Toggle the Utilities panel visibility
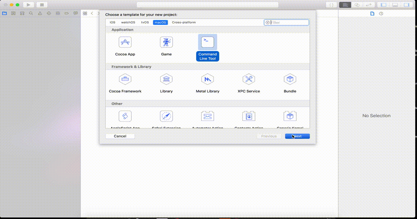The image size is (417, 219). pyautogui.click(x=407, y=5)
